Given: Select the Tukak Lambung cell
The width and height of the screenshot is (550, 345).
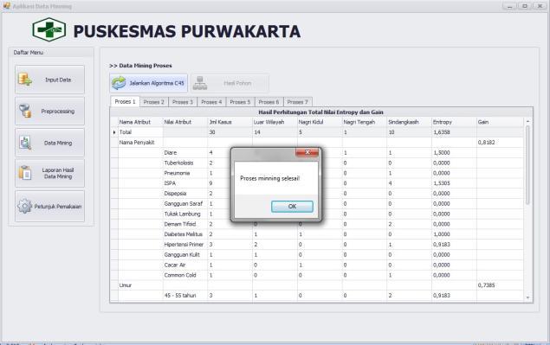Looking at the screenshot, I should click(x=185, y=214).
